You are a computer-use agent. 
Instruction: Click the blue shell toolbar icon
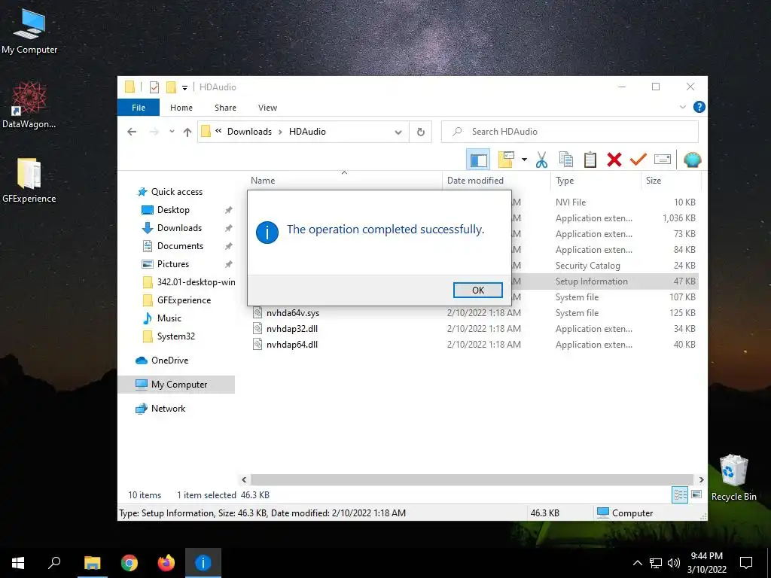[692, 160]
